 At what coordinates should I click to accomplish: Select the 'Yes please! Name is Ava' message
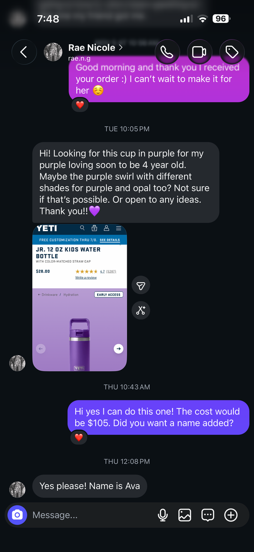(x=90, y=486)
